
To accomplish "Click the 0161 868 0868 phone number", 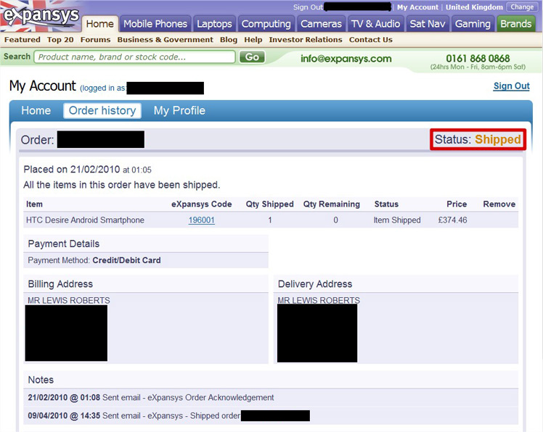I will 478,59.
